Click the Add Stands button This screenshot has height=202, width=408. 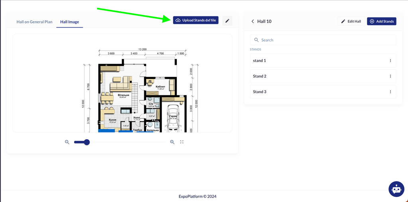click(381, 21)
